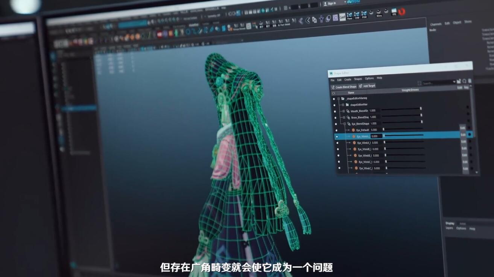The height and width of the screenshot is (277, 494).
Task: Toggle visibility of Mouth_BlendSh
Action: [x=335, y=112]
